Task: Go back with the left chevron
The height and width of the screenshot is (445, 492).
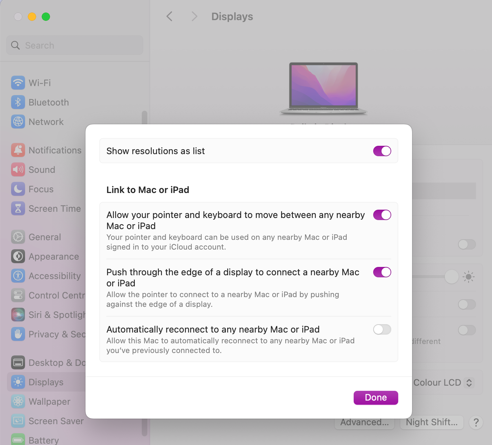Action: point(169,16)
